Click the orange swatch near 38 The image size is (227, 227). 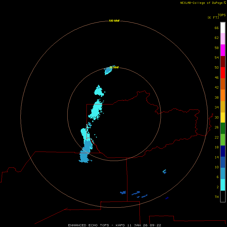point(223,95)
